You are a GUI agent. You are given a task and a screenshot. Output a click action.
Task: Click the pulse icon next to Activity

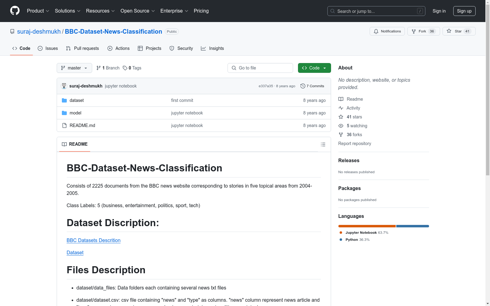click(x=341, y=108)
